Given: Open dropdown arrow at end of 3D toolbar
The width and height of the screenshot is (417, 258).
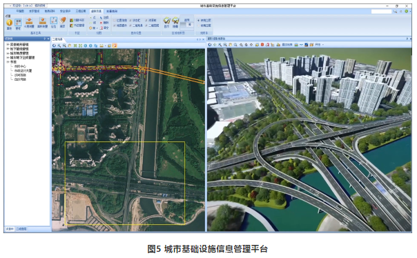Looking at the screenshot, I should 323,45.
